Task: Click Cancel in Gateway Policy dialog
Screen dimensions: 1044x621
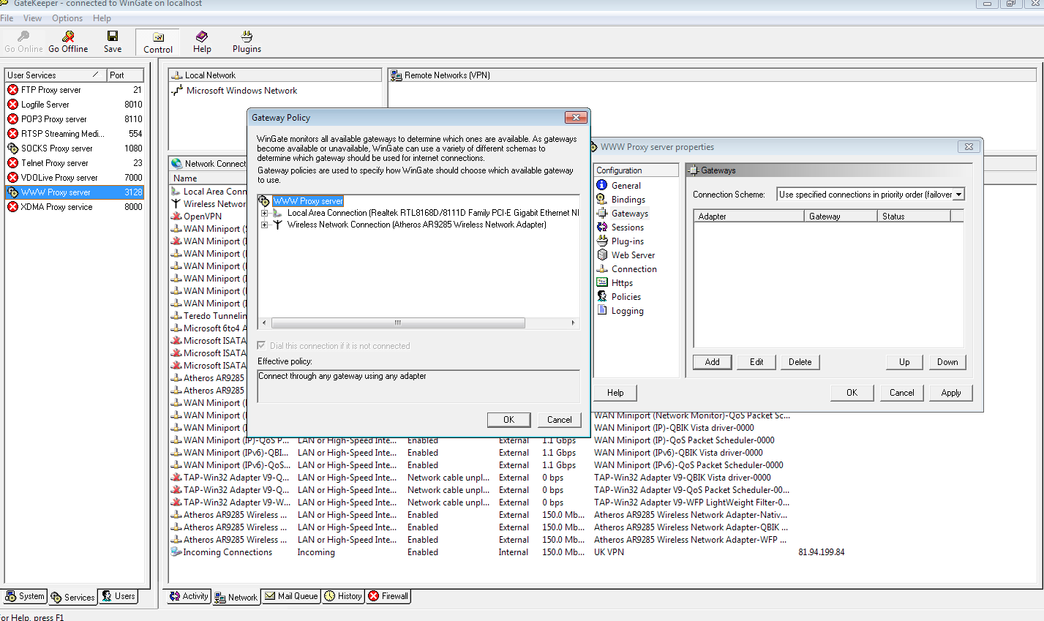Action: point(559,420)
